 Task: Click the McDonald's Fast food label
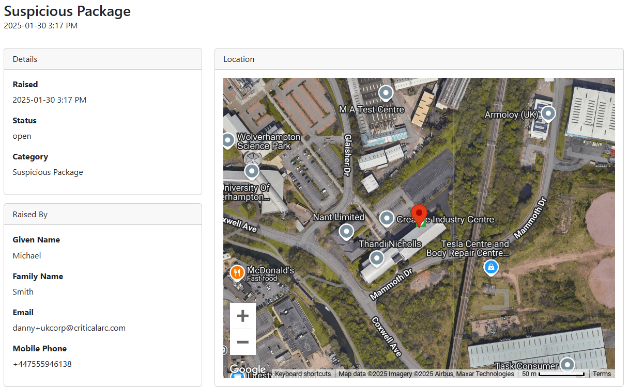[270, 273]
